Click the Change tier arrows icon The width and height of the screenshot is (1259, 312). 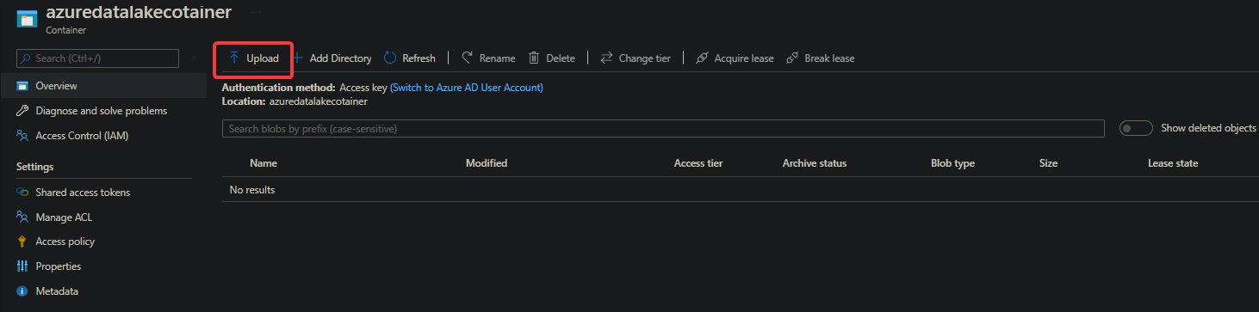coord(606,58)
